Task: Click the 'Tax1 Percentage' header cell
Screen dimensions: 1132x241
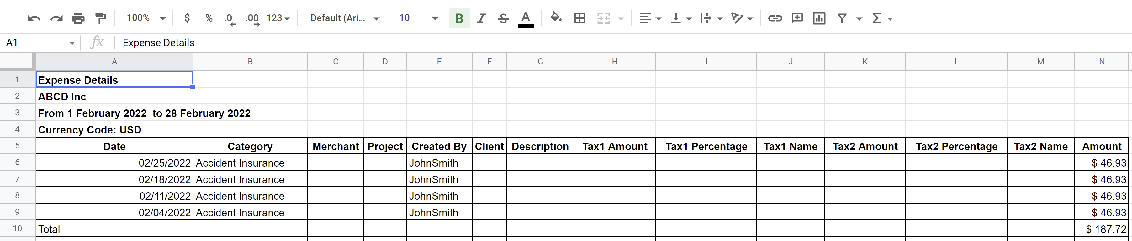Action: pos(706,146)
